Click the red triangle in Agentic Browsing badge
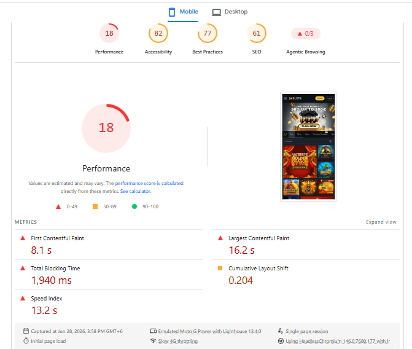 coord(300,34)
